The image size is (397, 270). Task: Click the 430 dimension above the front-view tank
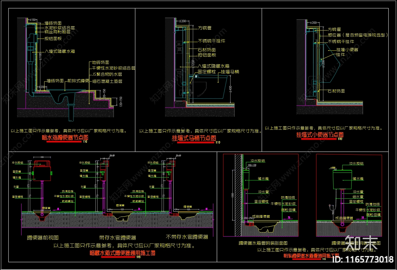[x=42, y=157]
